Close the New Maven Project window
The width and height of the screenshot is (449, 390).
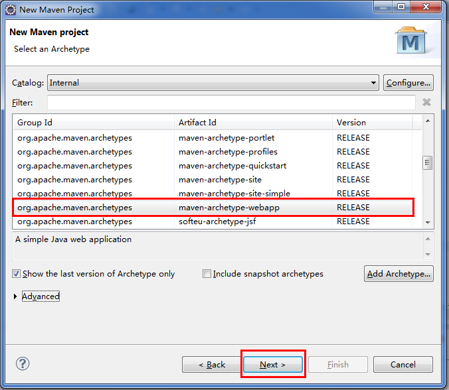tap(426, 7)
